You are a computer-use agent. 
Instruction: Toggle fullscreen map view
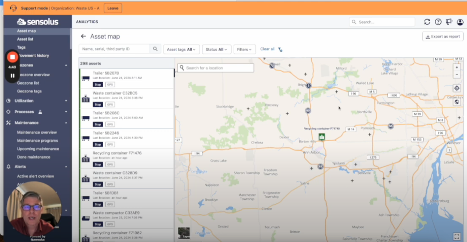(x=457, y=236)
